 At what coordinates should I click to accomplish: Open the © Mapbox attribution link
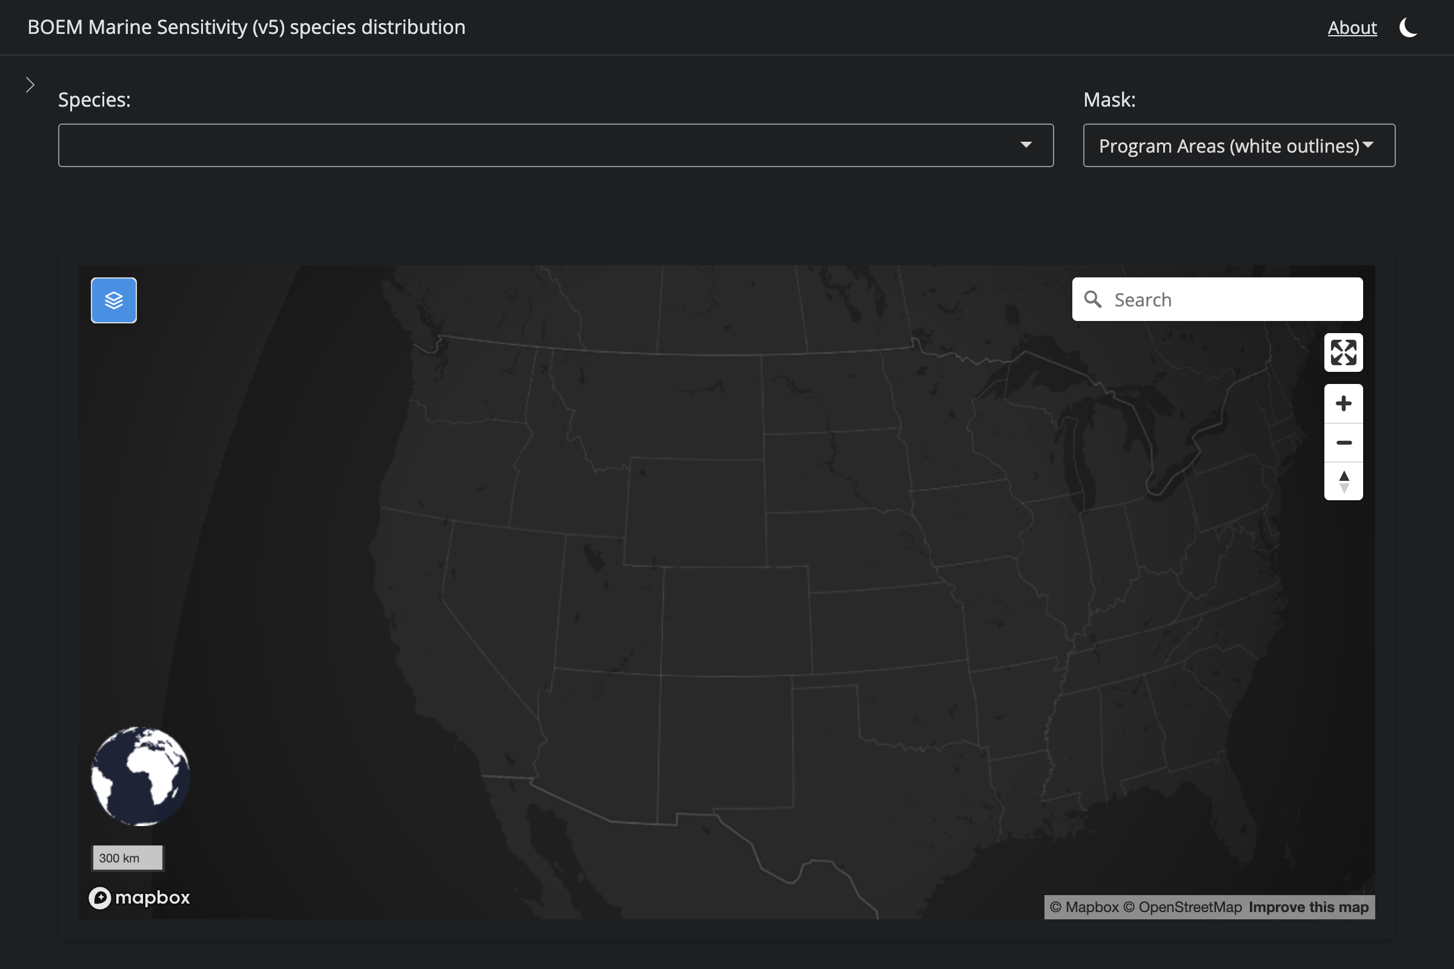1084,907
